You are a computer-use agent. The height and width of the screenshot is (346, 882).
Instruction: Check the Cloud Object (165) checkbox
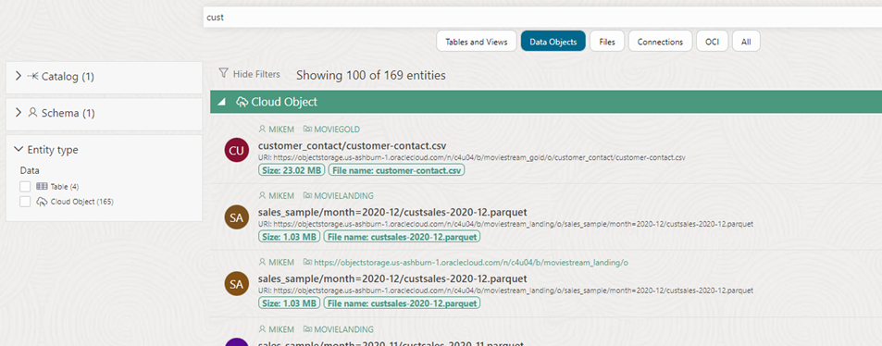point(25,202)
